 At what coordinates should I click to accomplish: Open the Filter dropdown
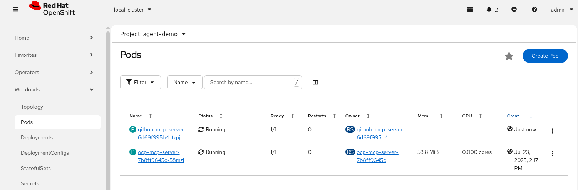tap(141, 82)
